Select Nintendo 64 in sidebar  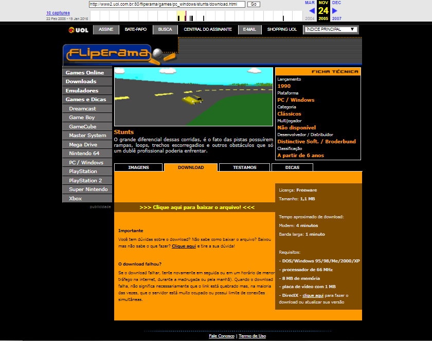(87, 154)
